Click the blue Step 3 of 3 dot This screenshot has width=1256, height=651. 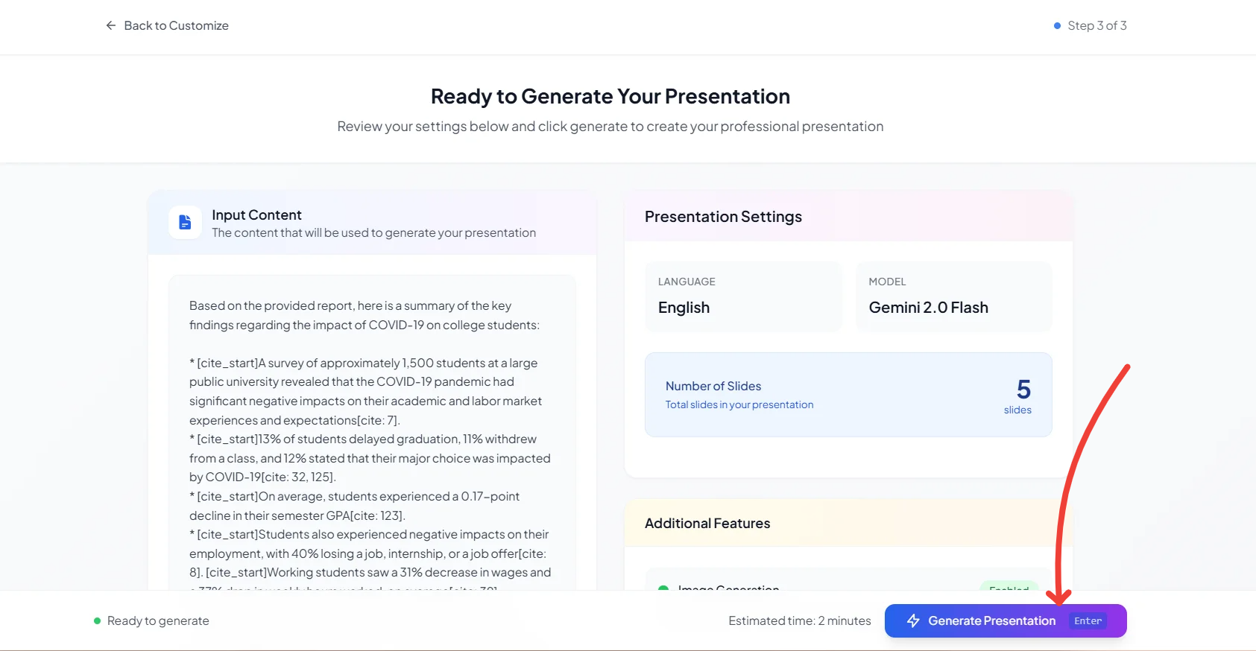click(1057, 26)
